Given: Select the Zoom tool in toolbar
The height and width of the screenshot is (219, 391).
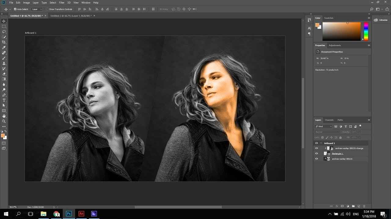Looking at the screenshot, I should 4,121.
